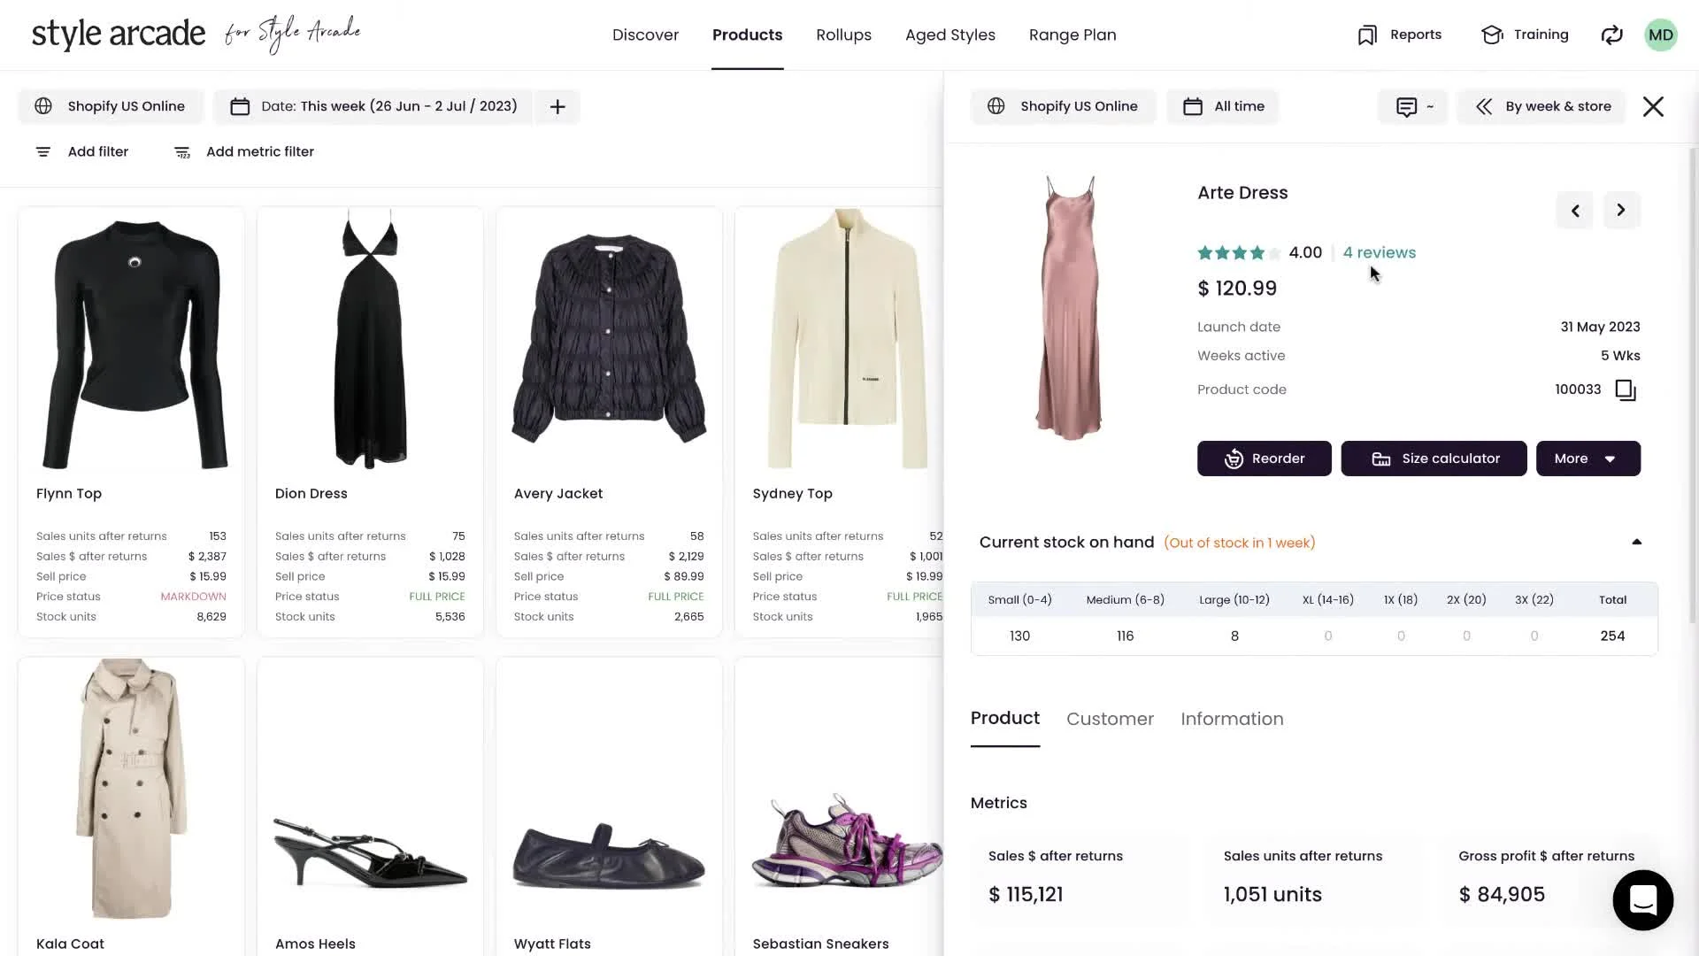Click the refresh sync icon
This screenshot has height=956, width=1699.
point(1611,35)
